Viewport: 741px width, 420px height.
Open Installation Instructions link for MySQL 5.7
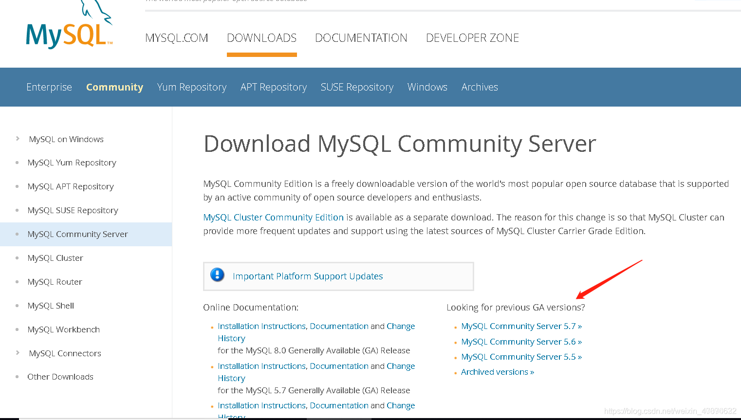click(262, 366)
